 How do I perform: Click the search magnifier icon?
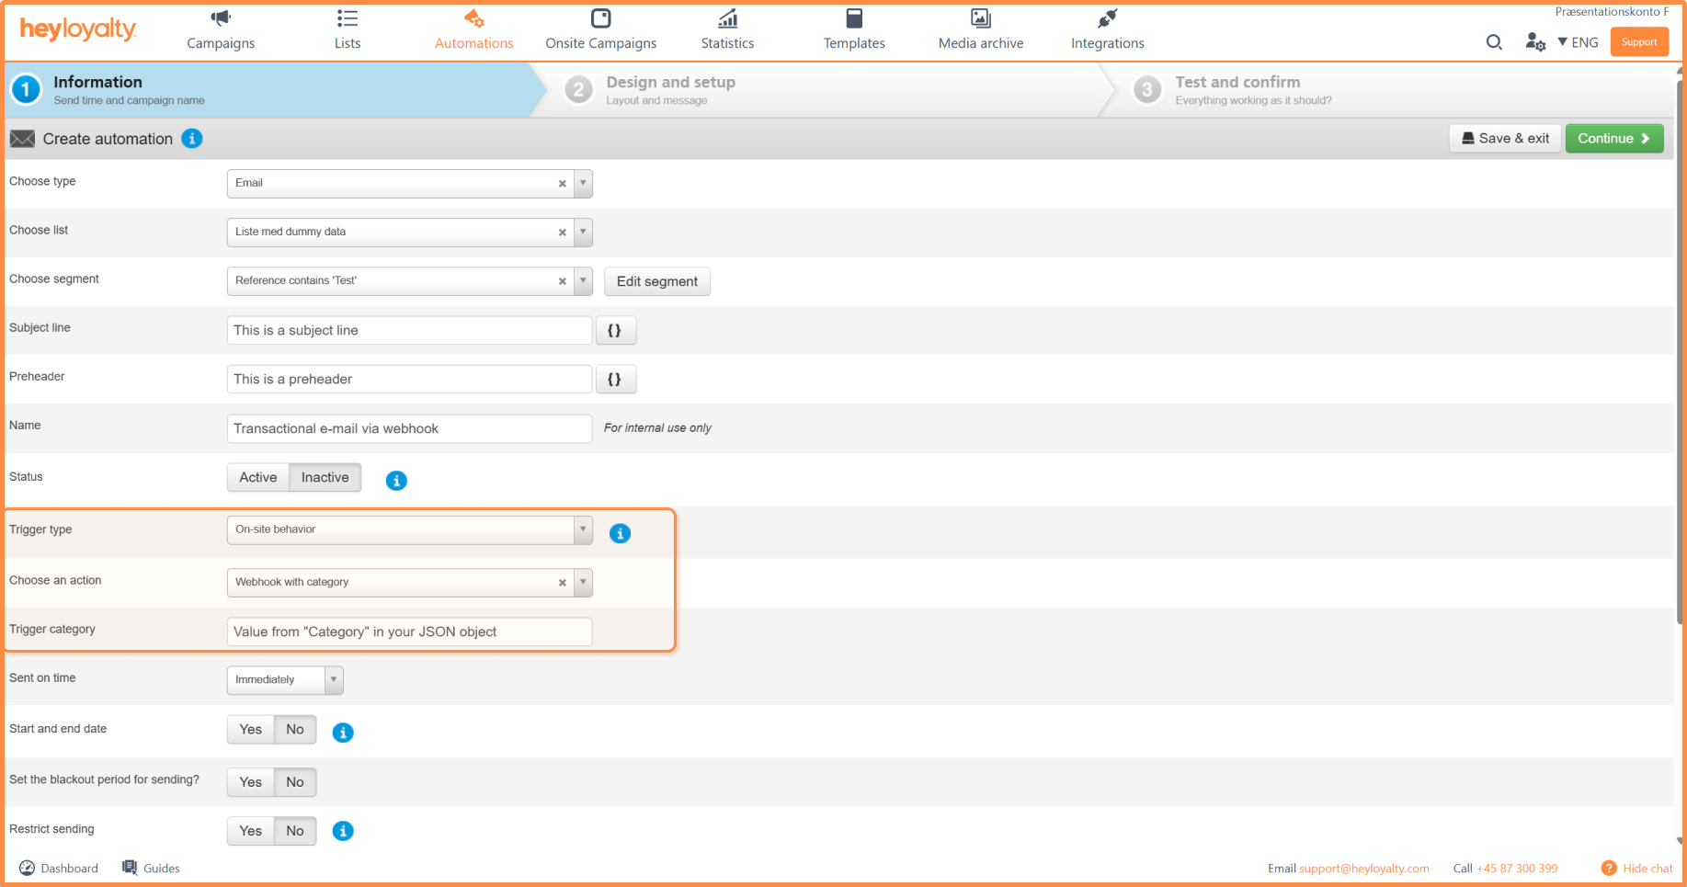tap(1494, 42)
